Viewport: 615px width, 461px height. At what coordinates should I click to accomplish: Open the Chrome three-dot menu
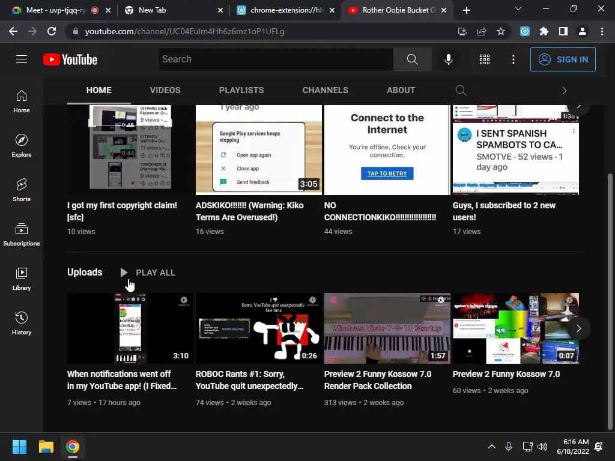(x=602, y=31)
